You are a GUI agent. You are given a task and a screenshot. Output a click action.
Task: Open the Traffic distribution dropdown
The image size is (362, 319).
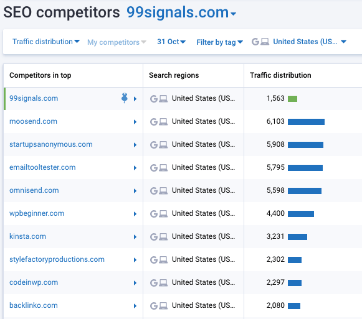(46, 42)
